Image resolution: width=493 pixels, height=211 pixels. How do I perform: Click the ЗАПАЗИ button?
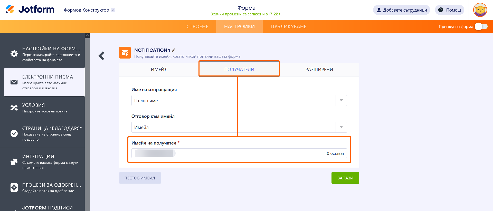pos(345,178)
